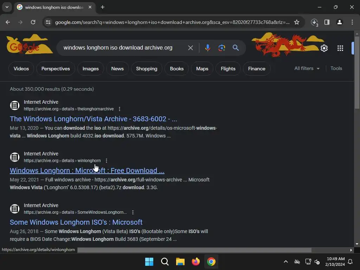Open the network status tray icon
Viewport: 360px width, 270px height.
coord(308,262)
